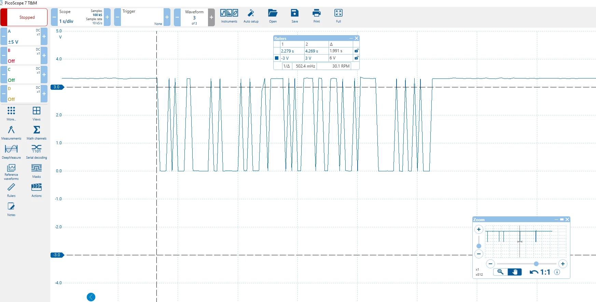Open the Masks tool
596x302 pixels.
pos(37,171)
